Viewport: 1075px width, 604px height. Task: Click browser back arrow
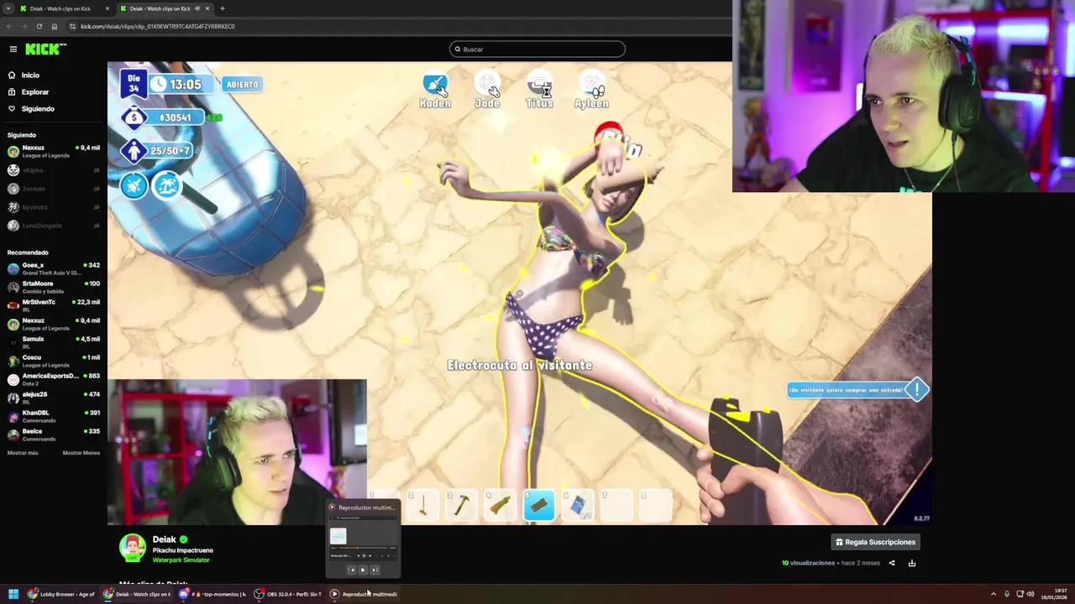coord(11,26)
